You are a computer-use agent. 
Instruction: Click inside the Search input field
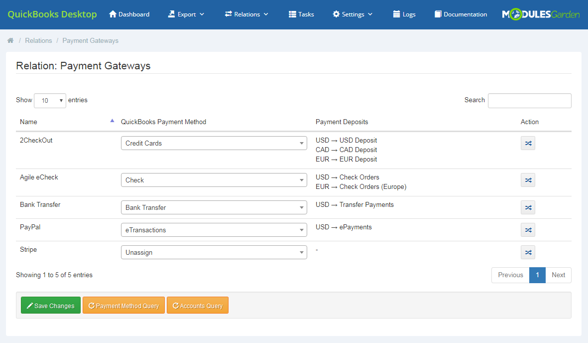tap(529, 100)
